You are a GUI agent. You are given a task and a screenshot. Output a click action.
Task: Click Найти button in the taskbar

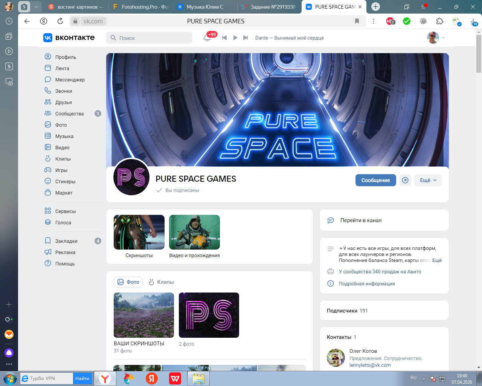point(82,378)
